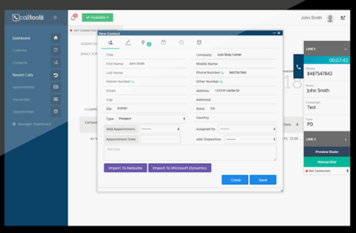Viewport: 356px width, 233px height.
Task: Switch to contact details person tab
Action: pyautogui.click(x=110, y=43)
